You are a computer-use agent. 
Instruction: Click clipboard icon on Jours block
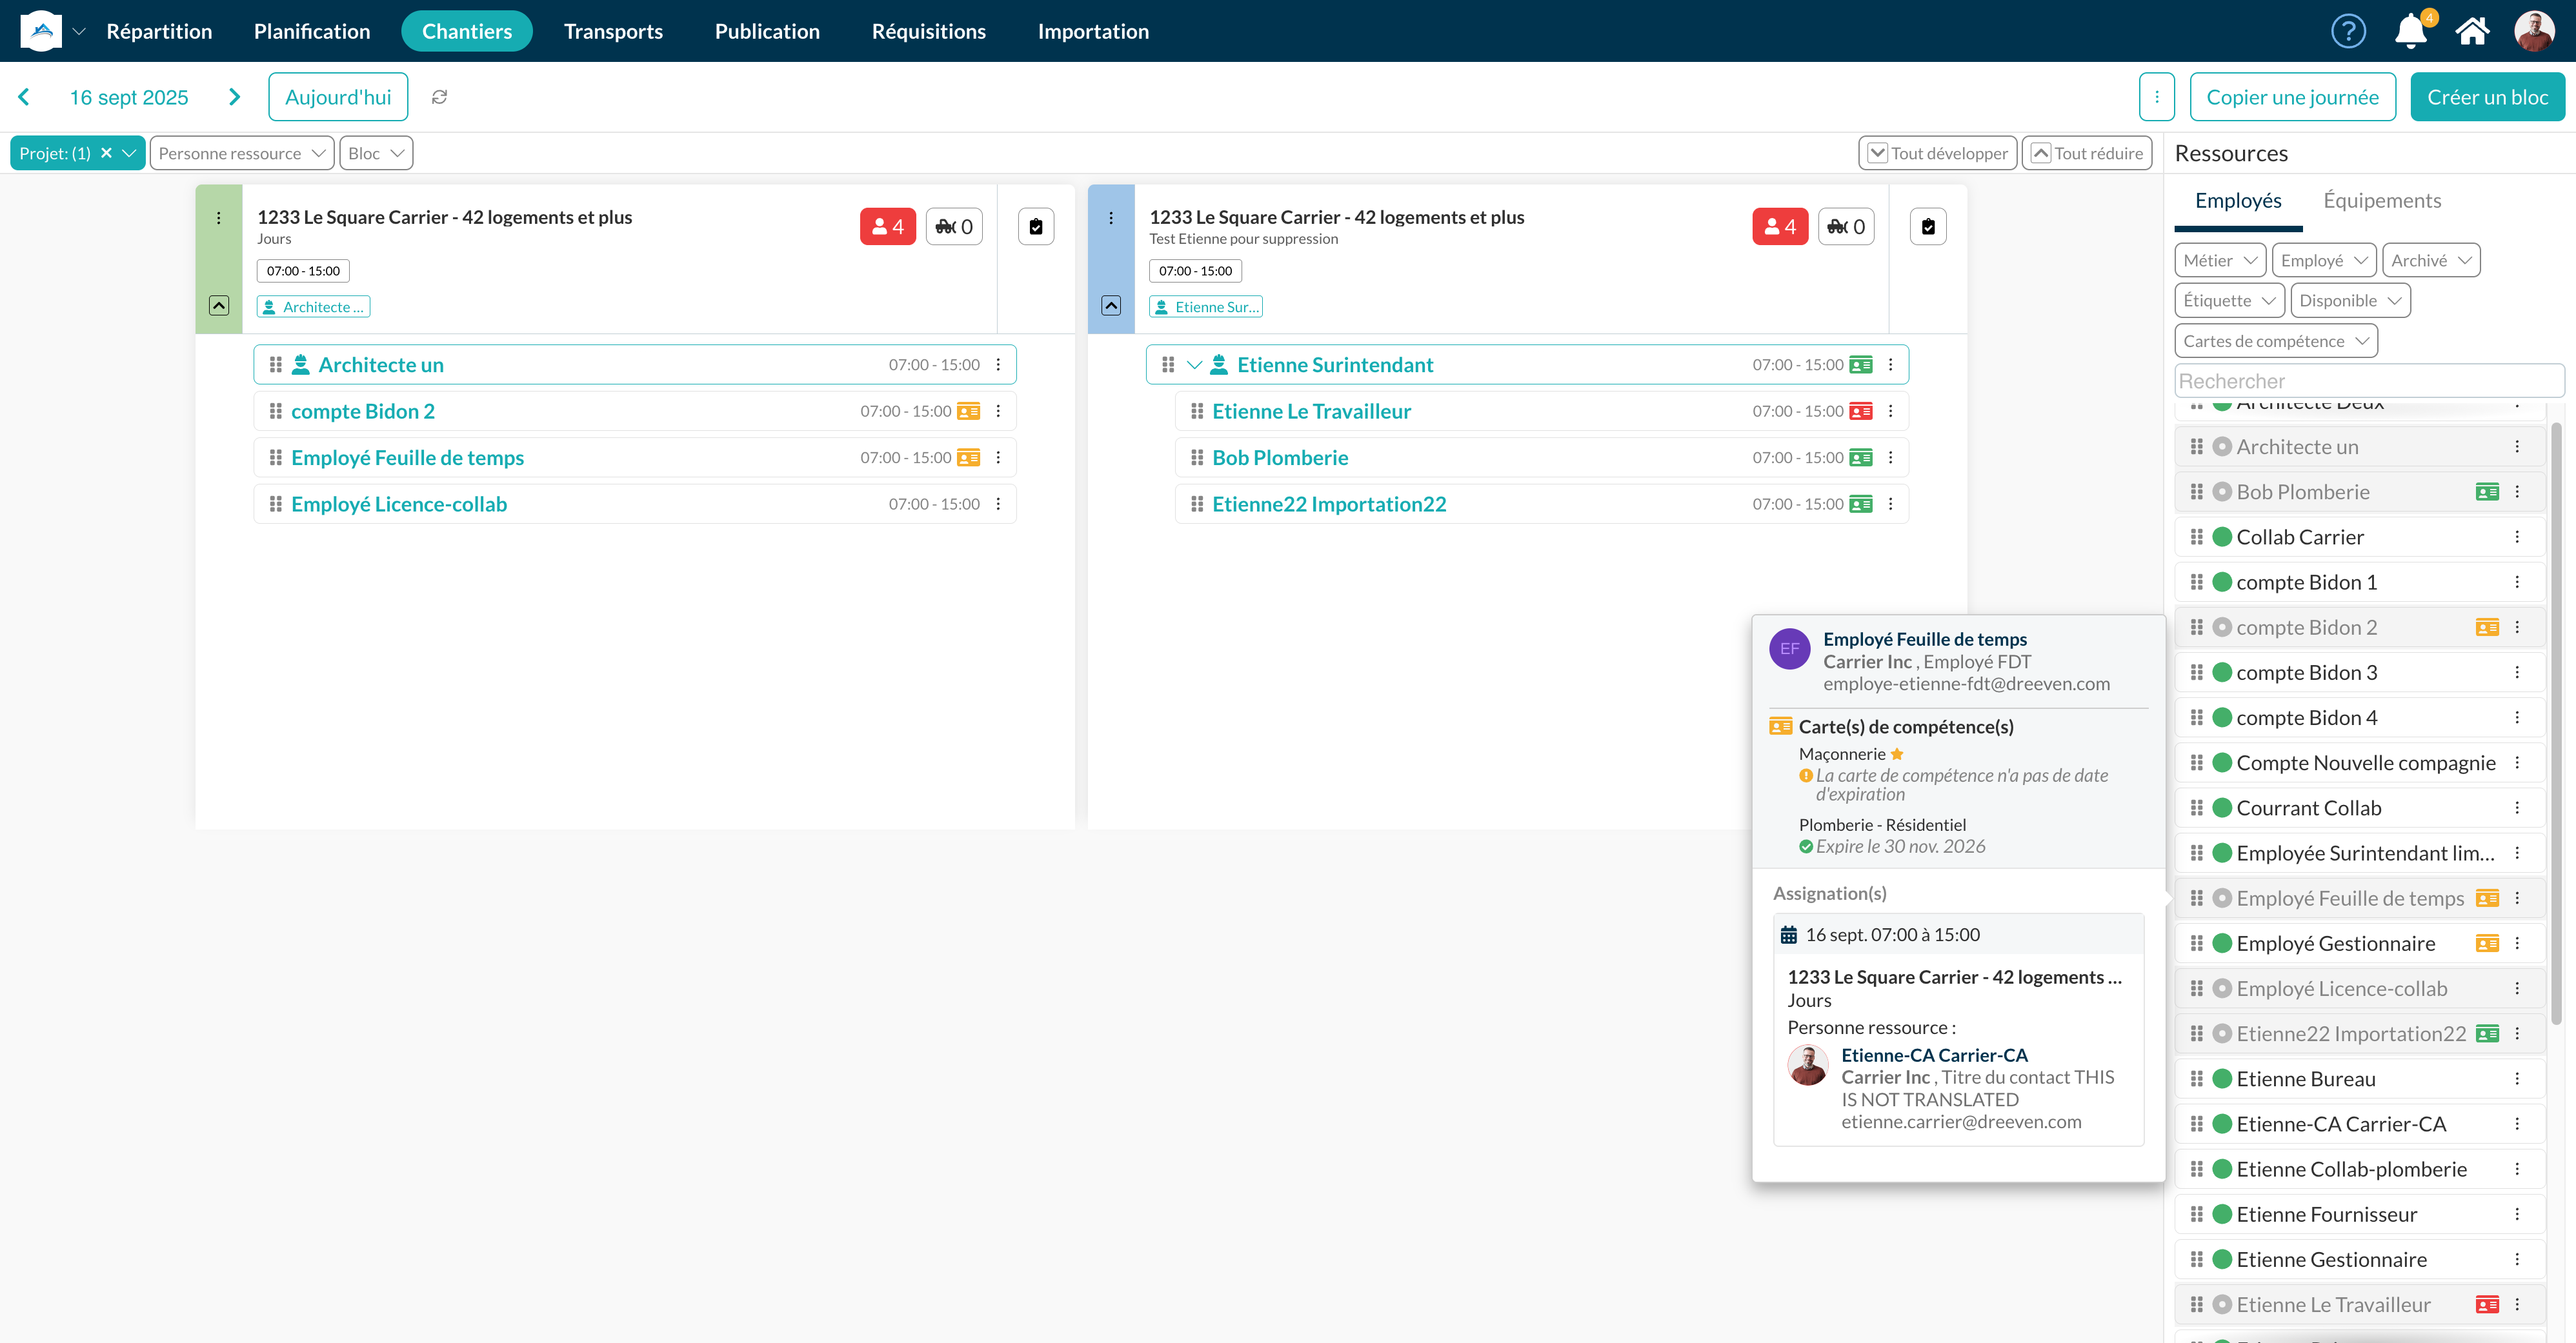[1036, 227]
